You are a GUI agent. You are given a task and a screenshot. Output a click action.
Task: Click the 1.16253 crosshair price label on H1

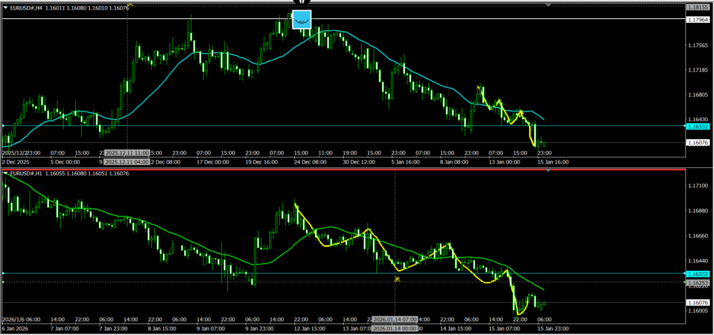tap(698, 283)
